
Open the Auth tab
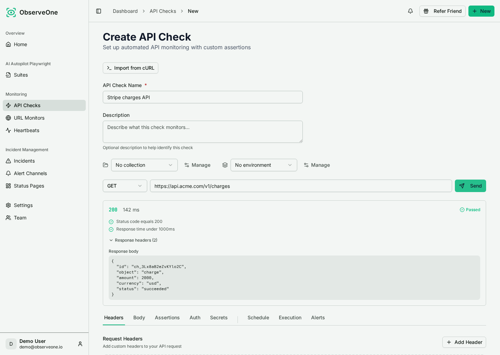tap(195, 318)
